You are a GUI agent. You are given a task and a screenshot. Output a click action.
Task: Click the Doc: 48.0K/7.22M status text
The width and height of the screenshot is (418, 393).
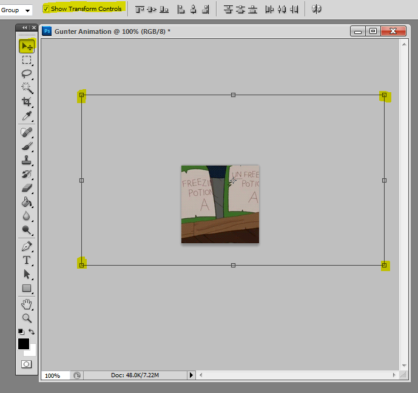click(x=135, y=375)
